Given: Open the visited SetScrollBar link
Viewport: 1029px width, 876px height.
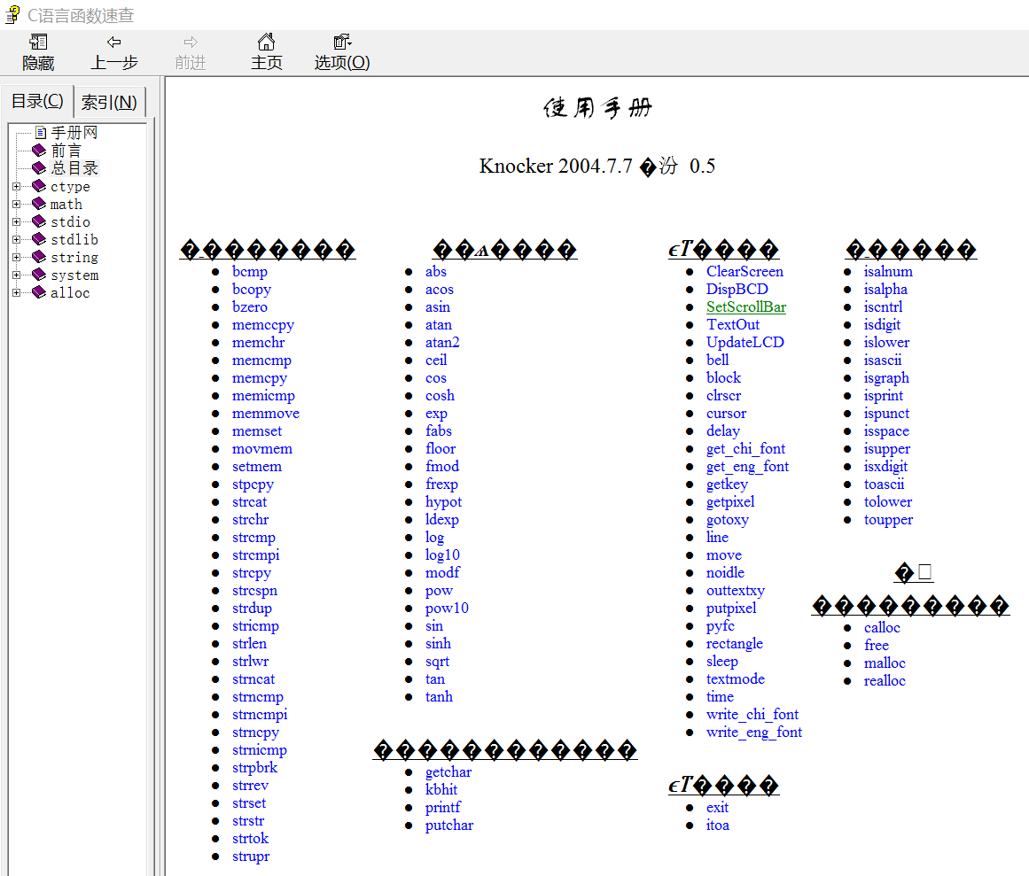Looking at the screenshot, I should coord(746,306).
